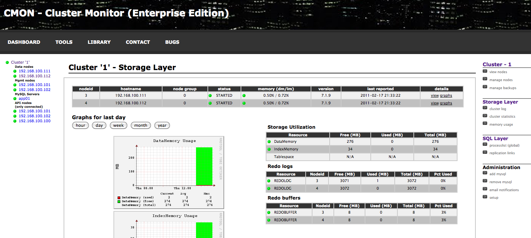531x238 pixels.
Task: Open MySQL server app01 link
Action: click(x=24, y=98)
